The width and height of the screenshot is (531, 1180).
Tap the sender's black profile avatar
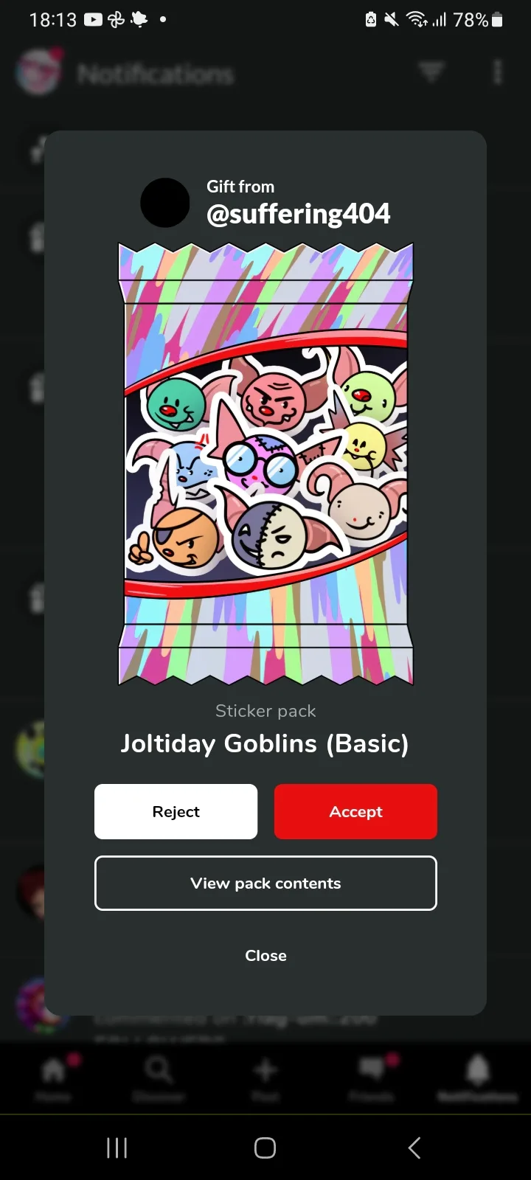pos(165,202)
